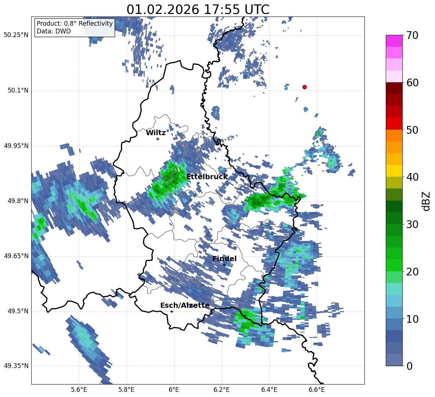The width and height of the screenshot is (435, 397).
Task: Click the colorbar 10 tick label
Action: [x=412, y=319]
